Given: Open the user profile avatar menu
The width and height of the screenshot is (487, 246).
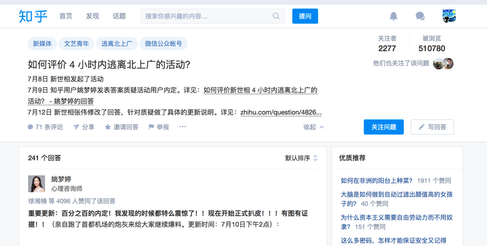Looking at the screenshot, I should 449,16.
